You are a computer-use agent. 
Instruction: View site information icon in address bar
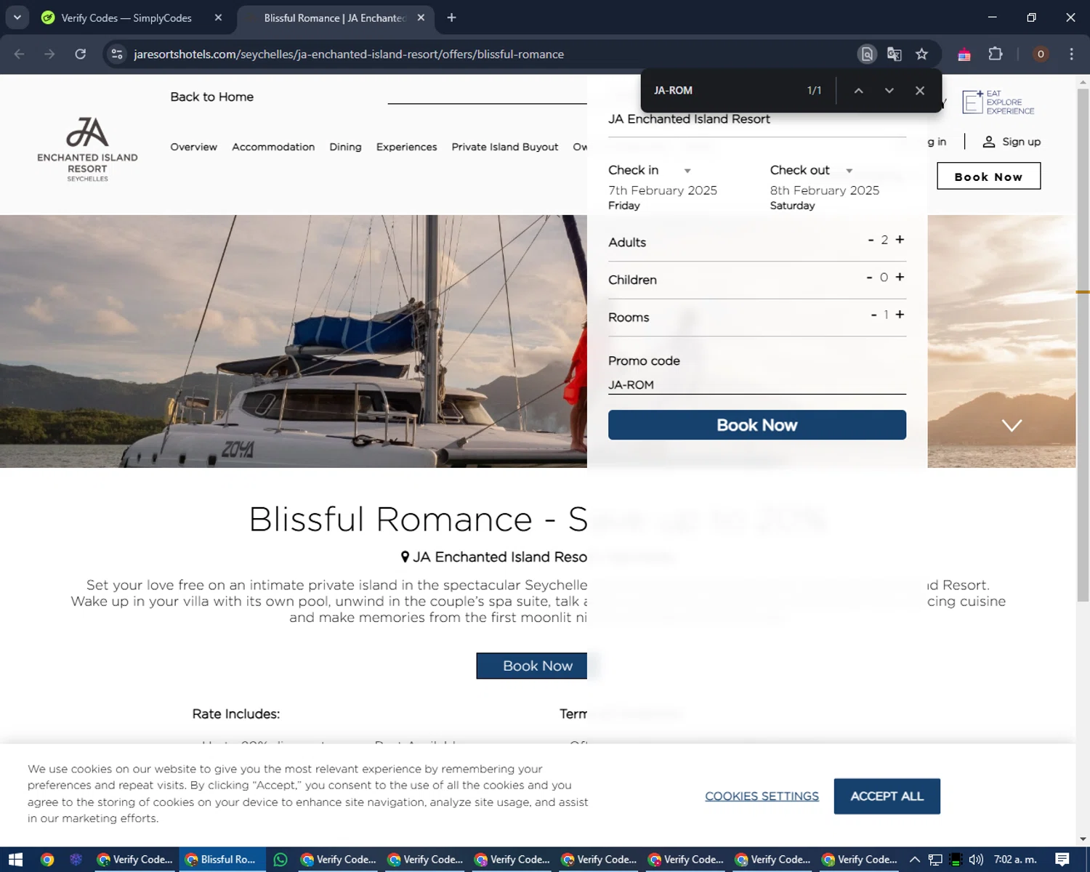(117, 54)
